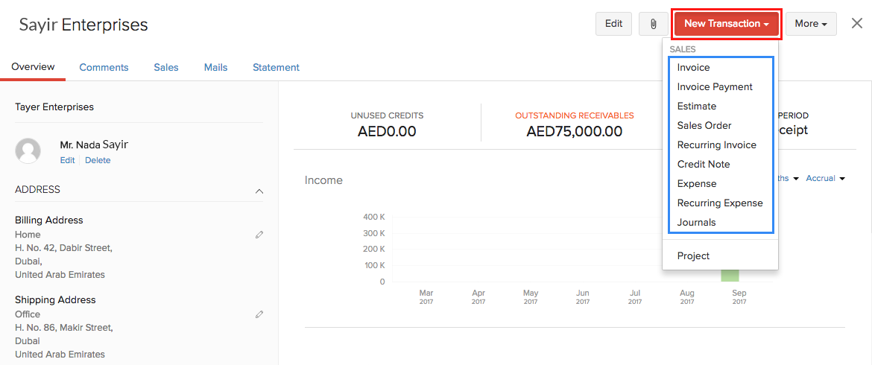Open the New Transaction dropdown
The width and height of the screenshot is (872, 365).
point(727,24)
